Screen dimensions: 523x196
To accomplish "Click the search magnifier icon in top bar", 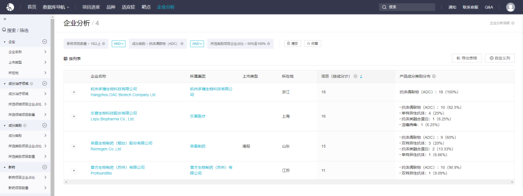I will coord(384,7).
